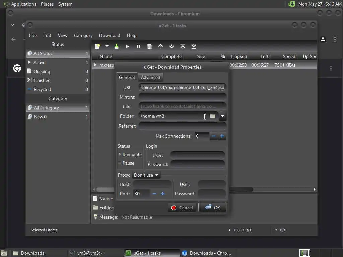This screenshot has height=257, width=343.
Task: Select All Category in the sidebar
Action: coord(58,108)
